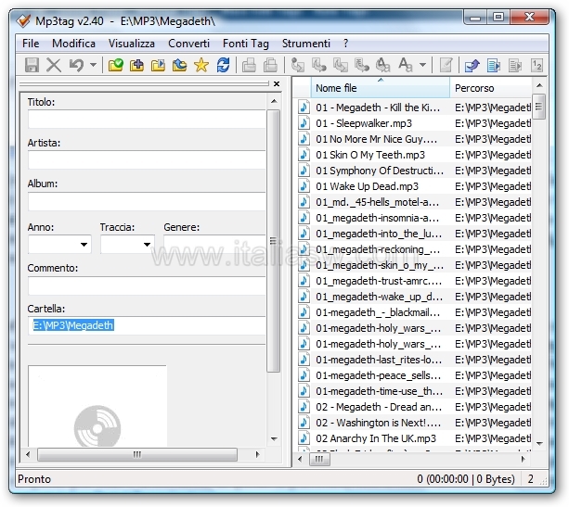Open the File menu
569x507 pixels.
(31, 44)
